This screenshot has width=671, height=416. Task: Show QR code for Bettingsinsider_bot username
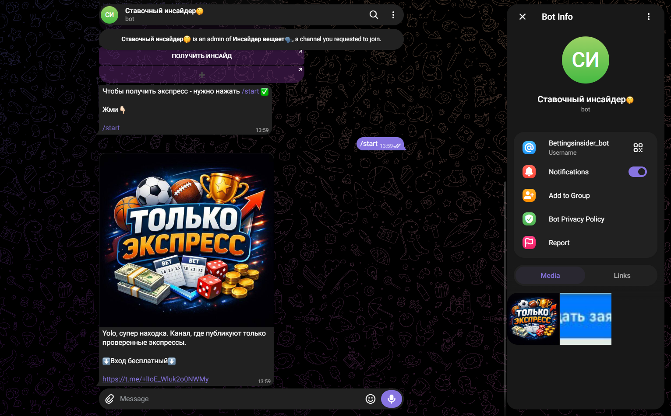[638, 148]
